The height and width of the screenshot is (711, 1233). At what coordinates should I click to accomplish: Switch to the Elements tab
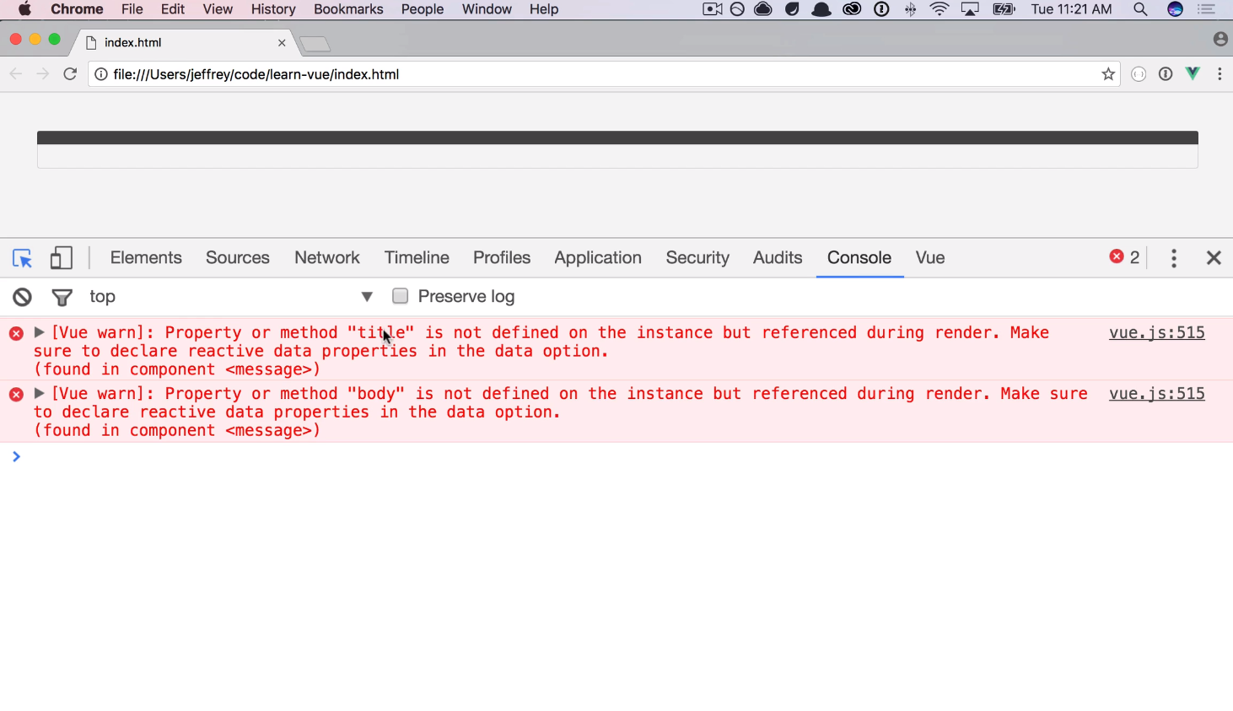[146, 258]
